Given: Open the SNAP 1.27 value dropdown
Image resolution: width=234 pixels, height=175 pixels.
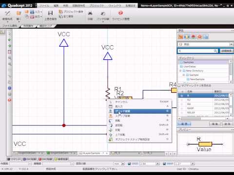Looking at the screenshot, I should coord(193,164).
